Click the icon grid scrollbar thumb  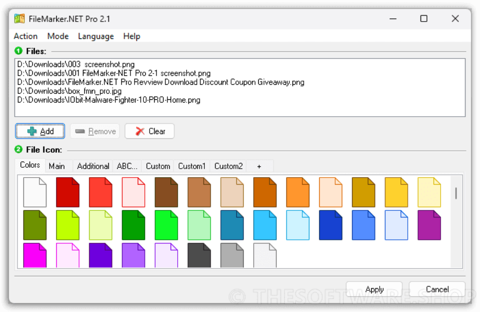point(456,193)
